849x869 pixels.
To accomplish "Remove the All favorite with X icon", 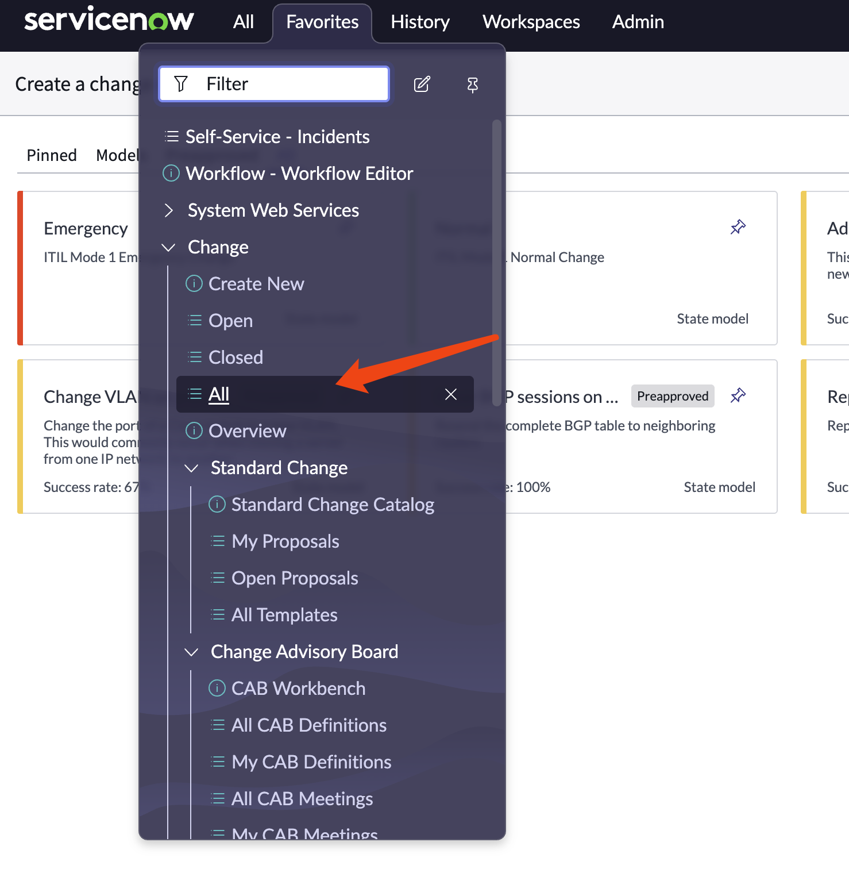I will (x=451, y=394).
